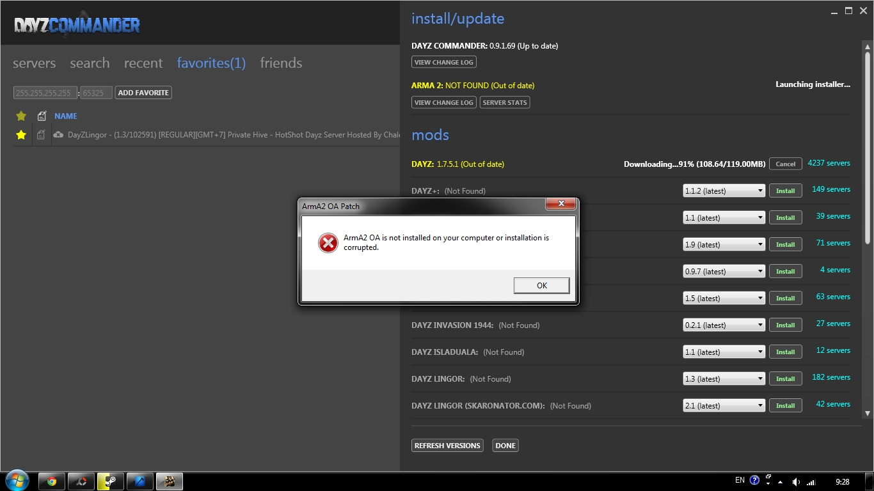Open the 1.5 (latest) version dropdown
874x491 pixels.
[x=724, y=298]
